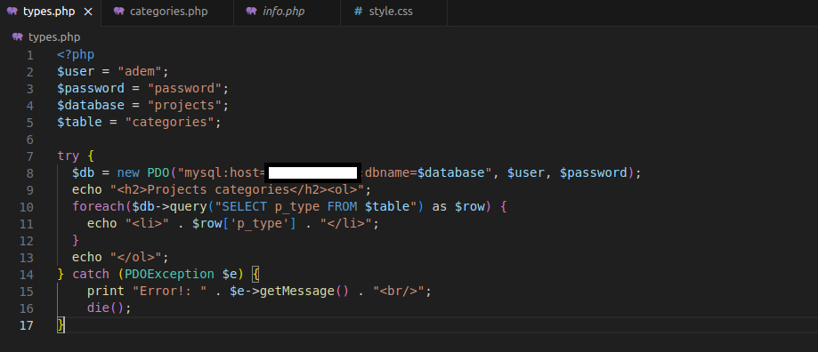Switch to the categories.php tab
This screenshot has height=352, width=818.
(x=167, y=12)
